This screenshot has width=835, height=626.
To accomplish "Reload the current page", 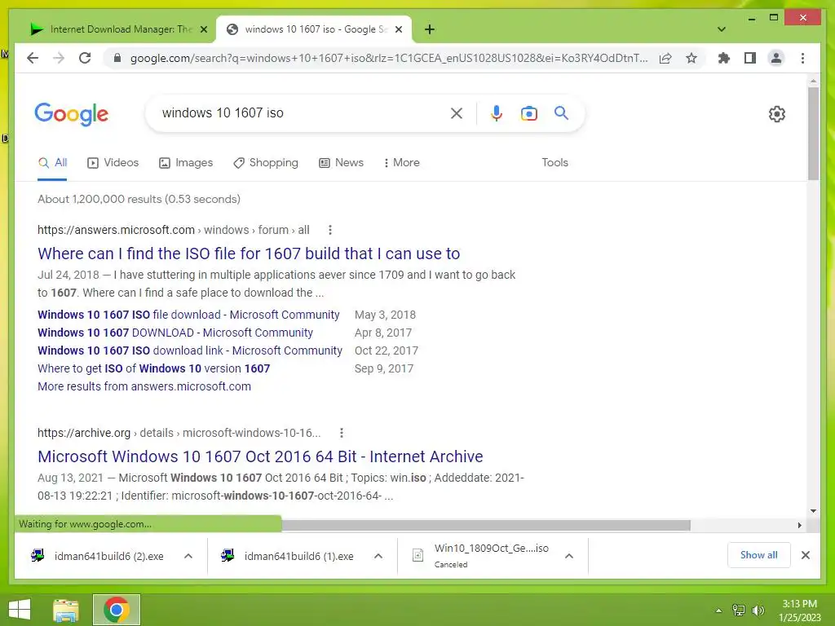I will tap(85, 58).
